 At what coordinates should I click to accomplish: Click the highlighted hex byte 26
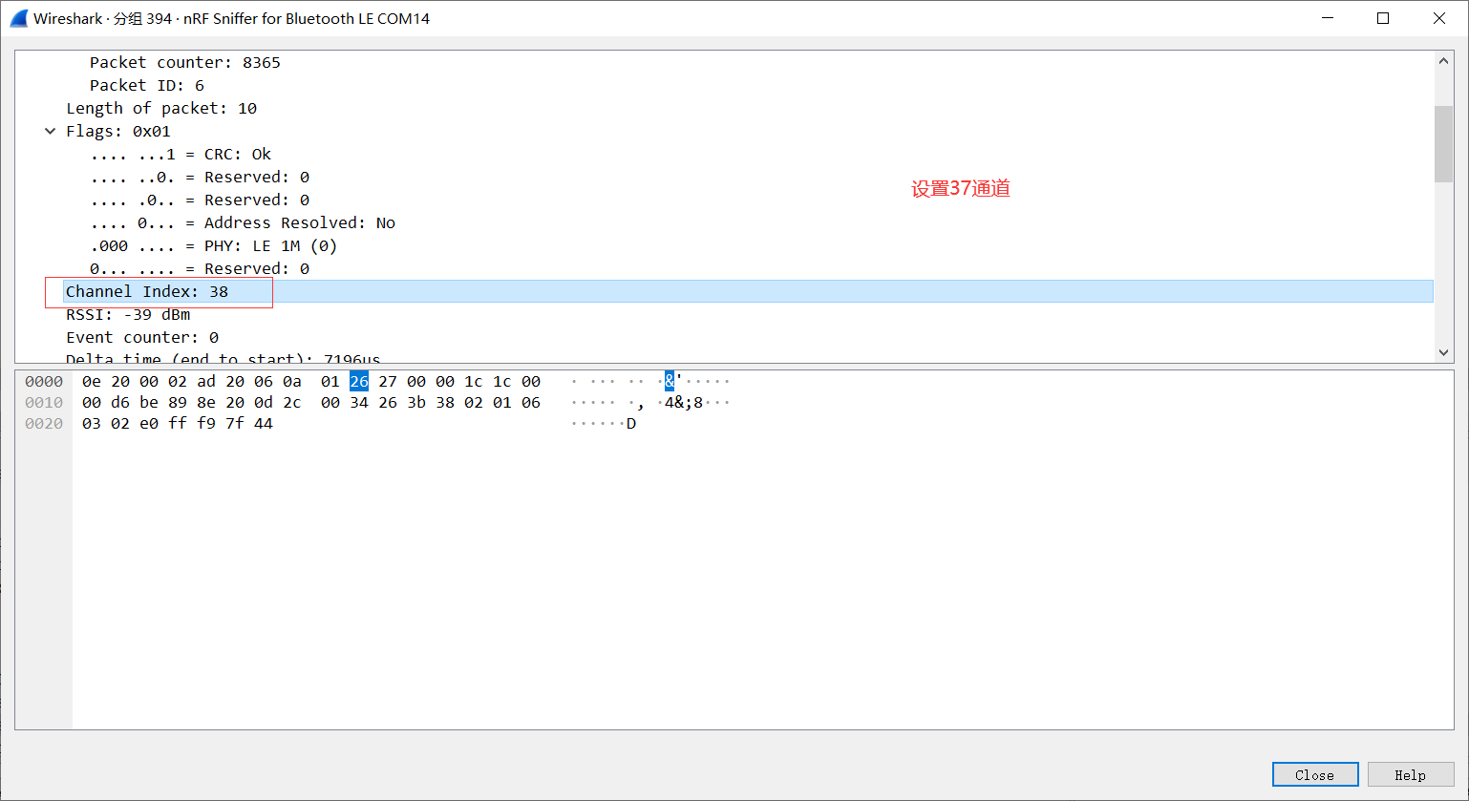(x=359, y=381)
